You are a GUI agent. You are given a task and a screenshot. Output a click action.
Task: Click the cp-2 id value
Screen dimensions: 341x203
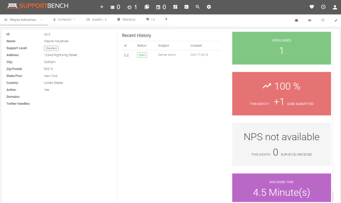point(47,34)
